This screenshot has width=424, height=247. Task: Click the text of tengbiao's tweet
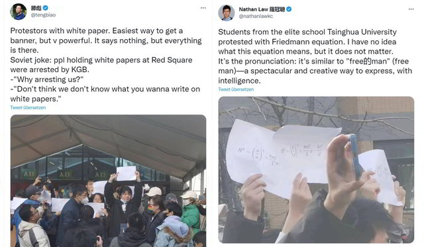(x=106, y=65)
